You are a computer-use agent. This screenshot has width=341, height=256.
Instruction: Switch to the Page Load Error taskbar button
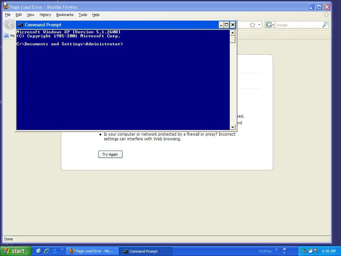(x=93, y=251)
